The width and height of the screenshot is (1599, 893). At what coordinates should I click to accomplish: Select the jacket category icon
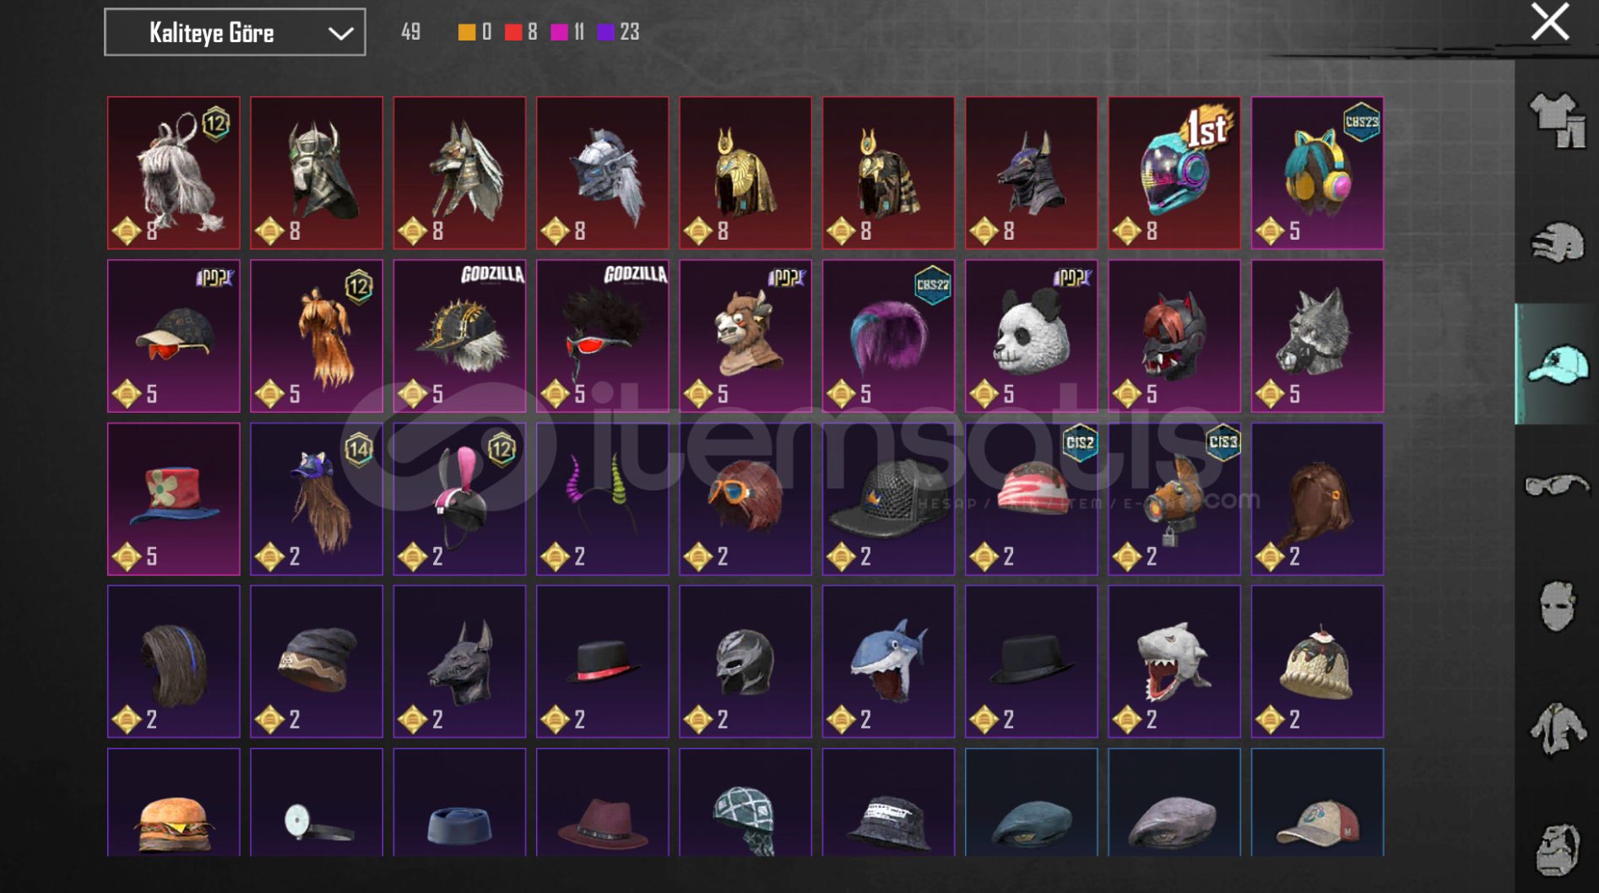pyautogui.click(x=1558, y=727)
